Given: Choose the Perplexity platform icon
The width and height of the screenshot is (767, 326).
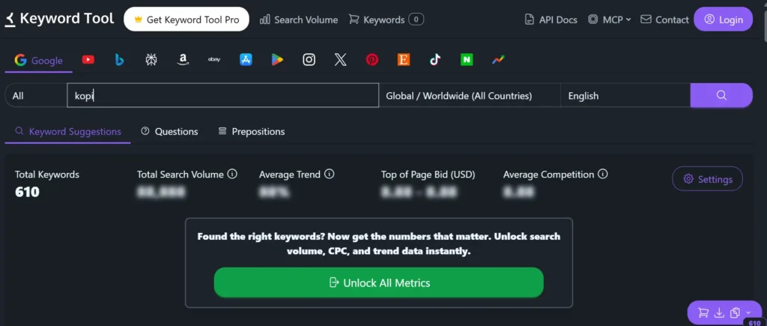Looking at the screenshot, I should click(x=151, y=60).
